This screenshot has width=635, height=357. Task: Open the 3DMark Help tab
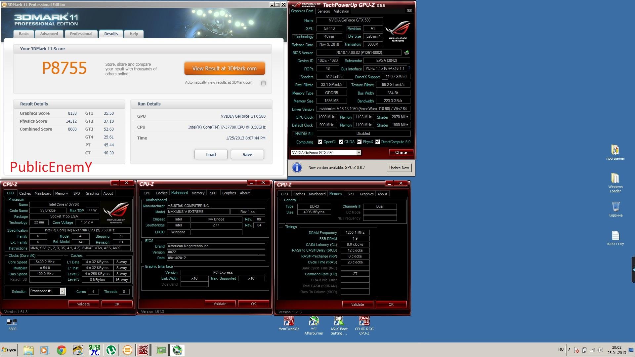134,34
